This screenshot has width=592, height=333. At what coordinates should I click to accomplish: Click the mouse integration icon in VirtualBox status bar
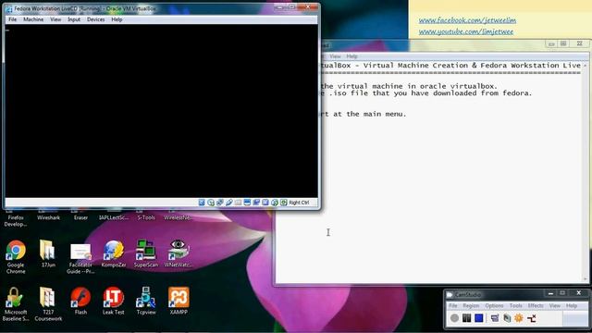pyautogui.click(x=275, y=203)
